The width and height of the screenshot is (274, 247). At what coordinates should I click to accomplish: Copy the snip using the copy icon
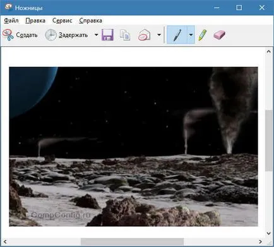pos(125,35)
